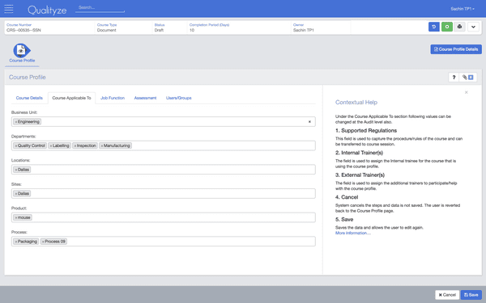Follow the More information link
This screenshot has height=303, width=486.
pos(352,234)
